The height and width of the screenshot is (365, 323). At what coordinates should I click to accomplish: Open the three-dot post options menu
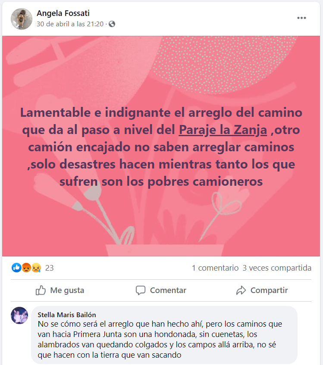coord(301,18)
